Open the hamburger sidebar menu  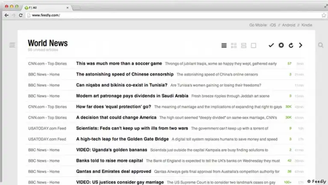[12, 45]
